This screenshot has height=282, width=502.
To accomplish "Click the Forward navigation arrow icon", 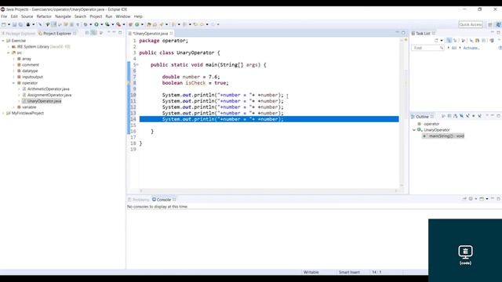I will [213, 24].
